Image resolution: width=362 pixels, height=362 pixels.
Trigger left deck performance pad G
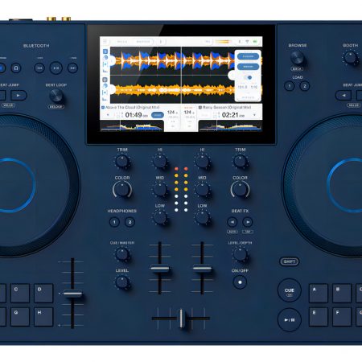point(20,317)
